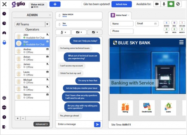This screenshot has height=135, width=187.
Task: Click message 'Yes, please go ahead'
Action: (70, 116)
